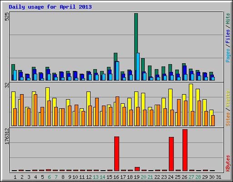The image size is (233, 182).
Task: Click day label 1 on the x-axis
Action: click(15, 177)
